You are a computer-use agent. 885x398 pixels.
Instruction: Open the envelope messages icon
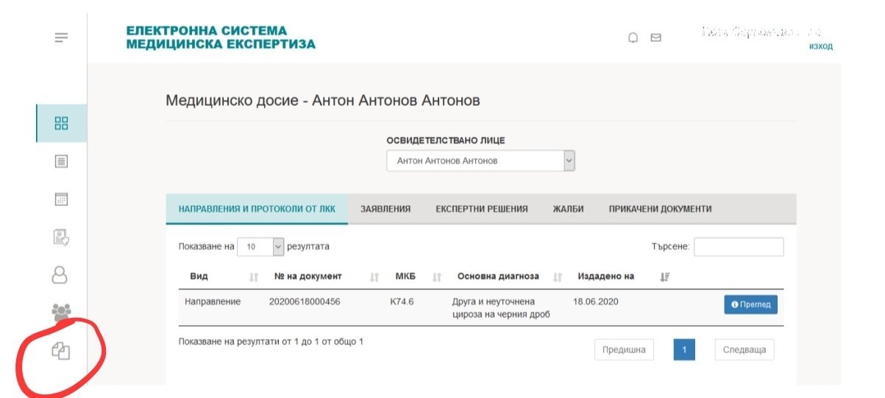coord(655,38)
